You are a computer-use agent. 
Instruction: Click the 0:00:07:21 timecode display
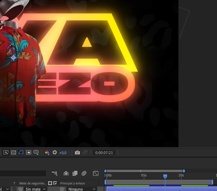coord(104,153)
